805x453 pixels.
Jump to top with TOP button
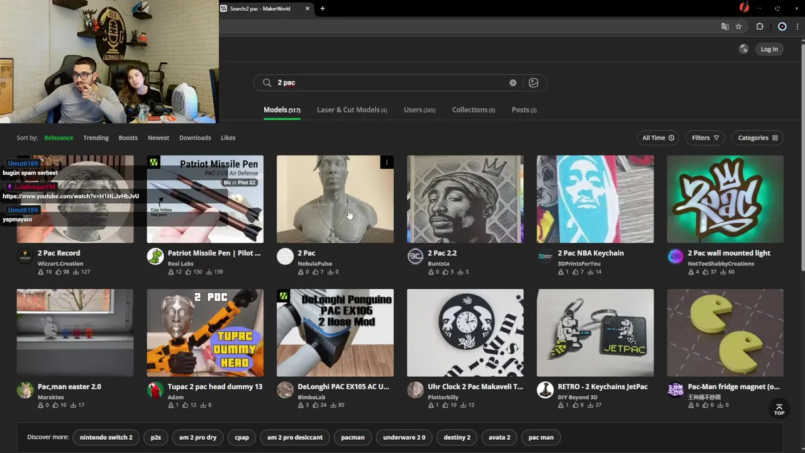click(x=779, y=410)
